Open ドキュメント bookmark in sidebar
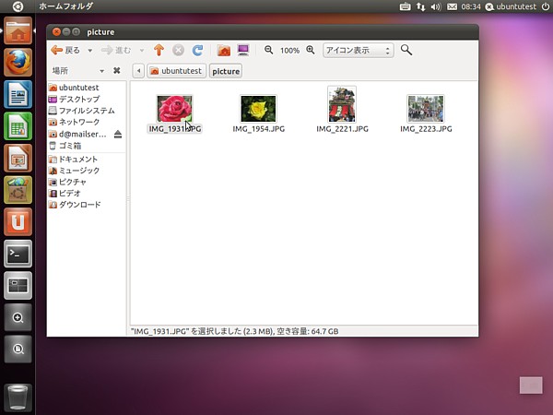The width and height of the screenshot is (553, 415). tap(87, 160)
